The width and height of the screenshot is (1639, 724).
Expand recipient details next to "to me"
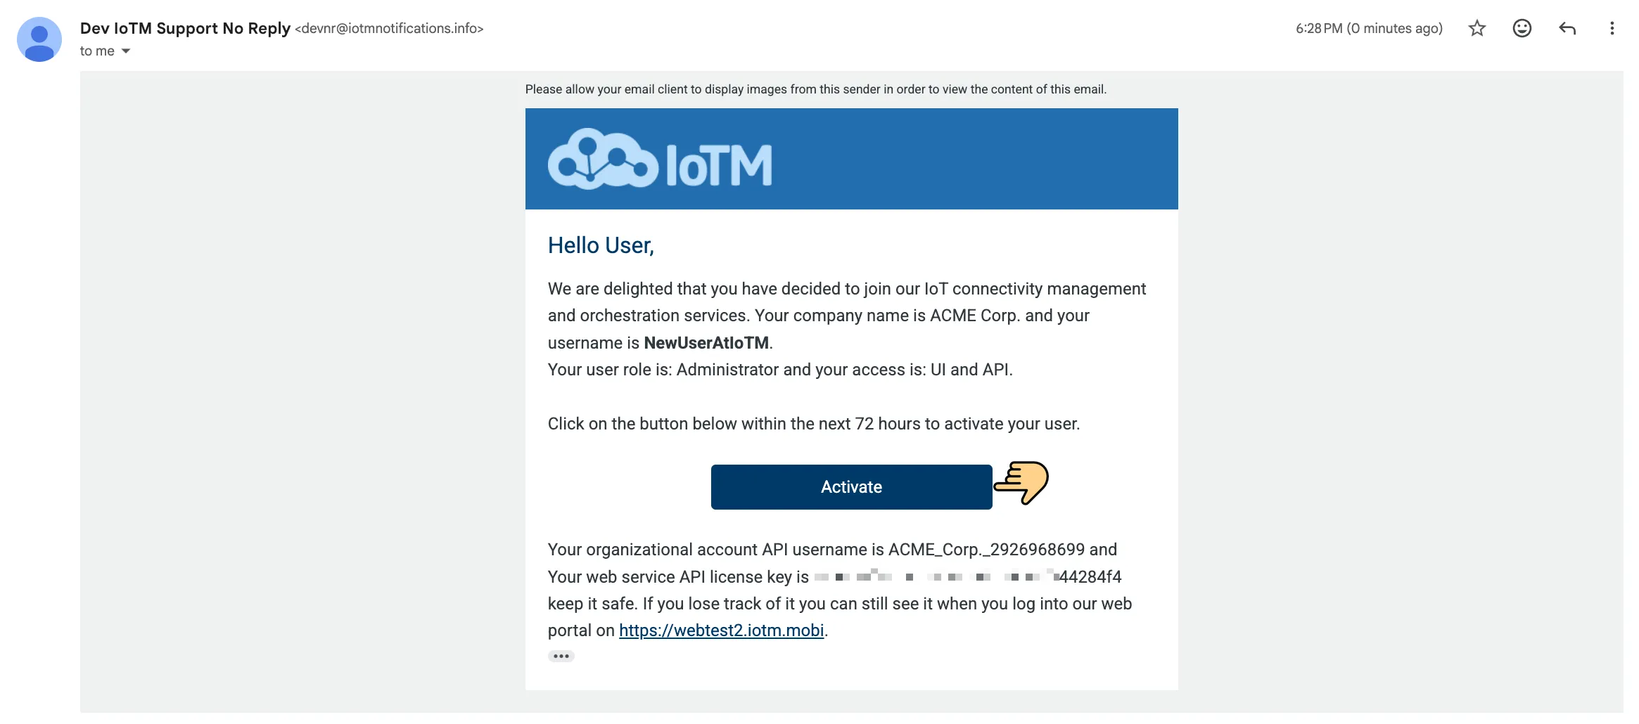pos(126,51)
